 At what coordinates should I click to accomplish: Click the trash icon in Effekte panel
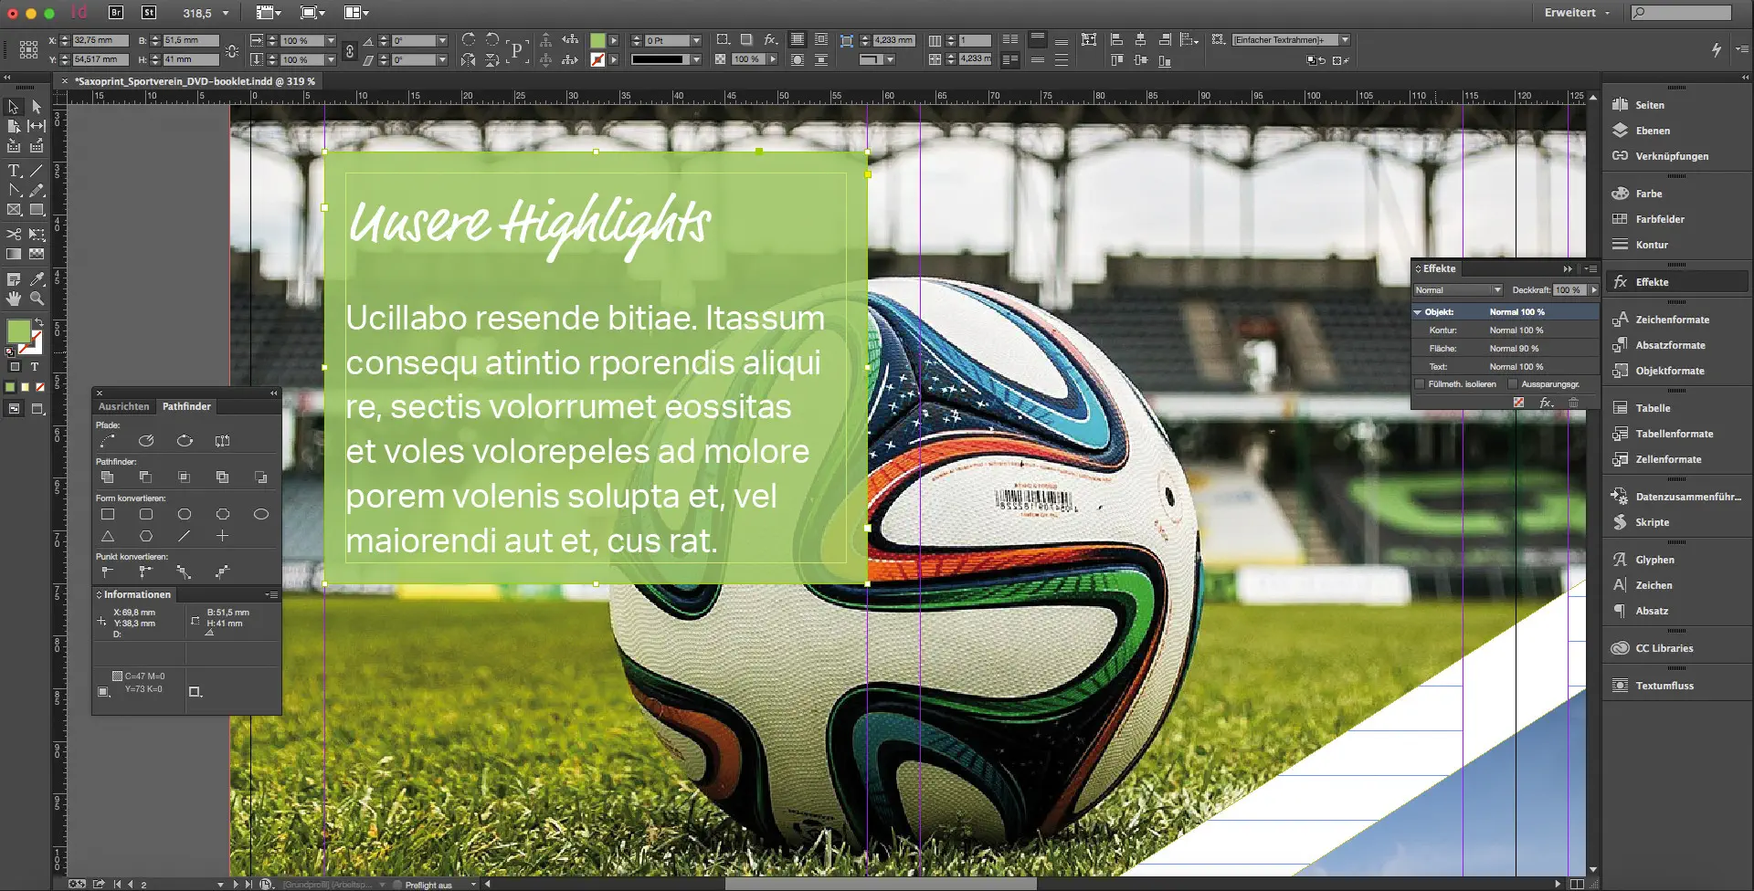click(x=1573, y=403)
